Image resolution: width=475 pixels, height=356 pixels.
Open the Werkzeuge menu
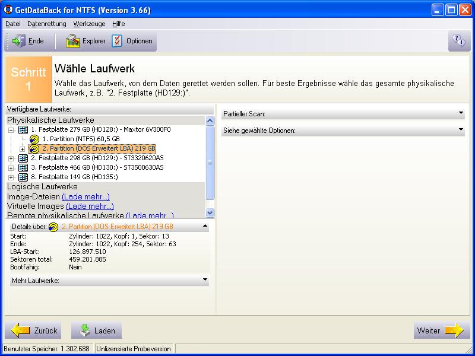(x=90, y=24)
